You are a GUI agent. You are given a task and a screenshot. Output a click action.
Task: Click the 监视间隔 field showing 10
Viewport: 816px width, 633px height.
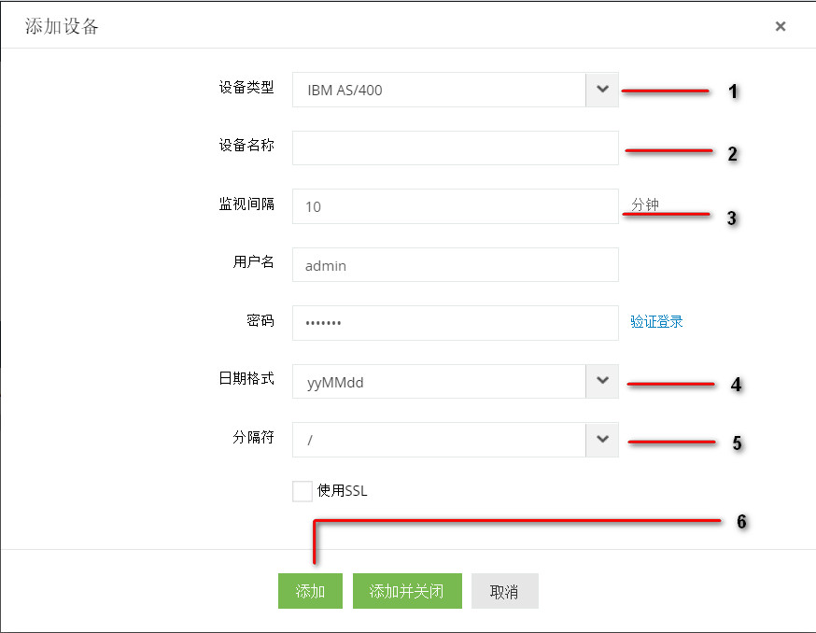(455, 206)
